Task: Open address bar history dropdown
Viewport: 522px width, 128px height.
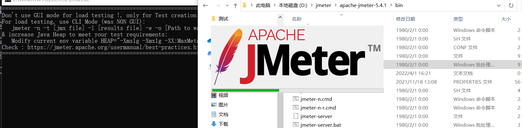Action: point(498,5)
